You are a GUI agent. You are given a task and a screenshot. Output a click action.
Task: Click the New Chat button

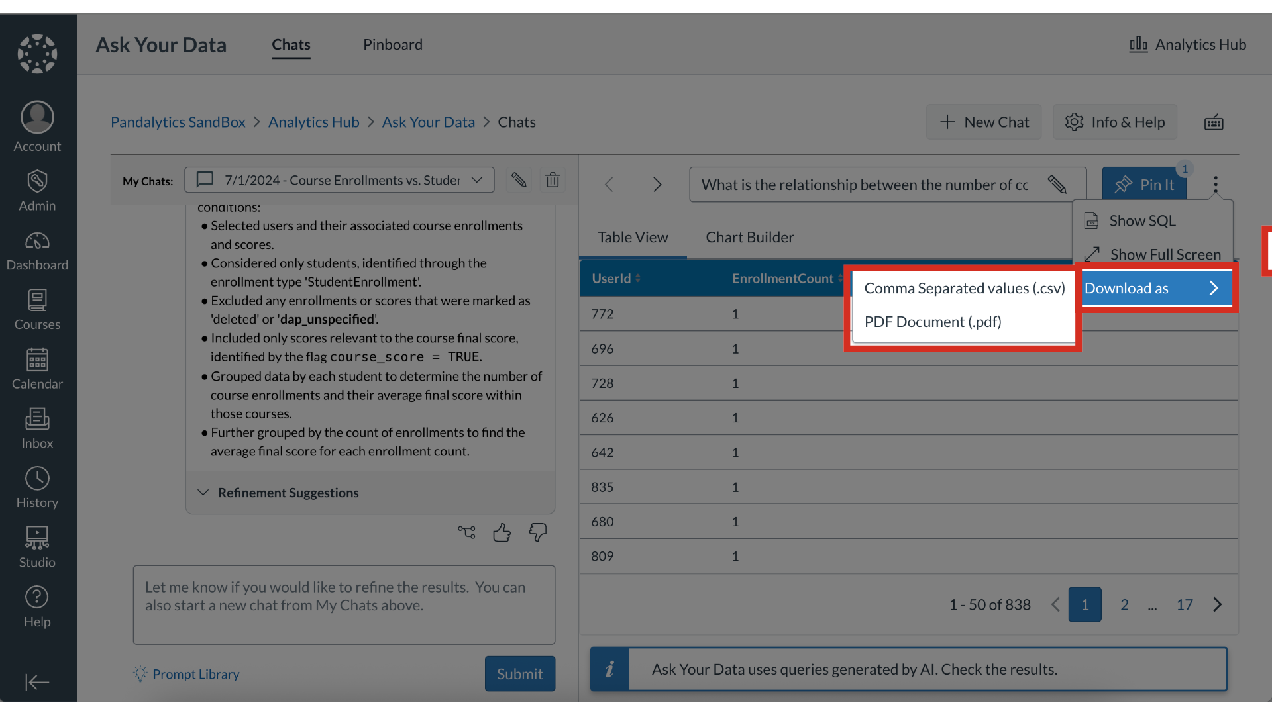tap(984, 122)
